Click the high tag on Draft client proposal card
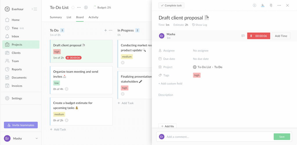 pos(57,52)
